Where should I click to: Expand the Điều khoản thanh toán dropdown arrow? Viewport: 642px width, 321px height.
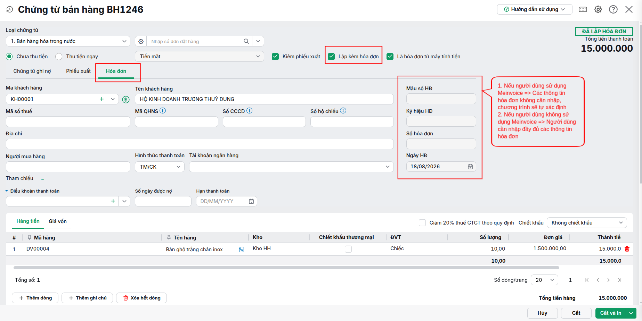tap(124, 201)
